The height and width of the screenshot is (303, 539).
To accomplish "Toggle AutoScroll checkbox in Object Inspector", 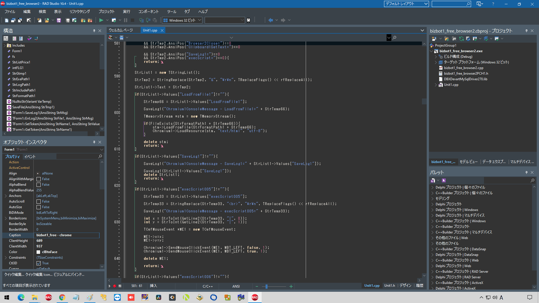I will [38, 201].
